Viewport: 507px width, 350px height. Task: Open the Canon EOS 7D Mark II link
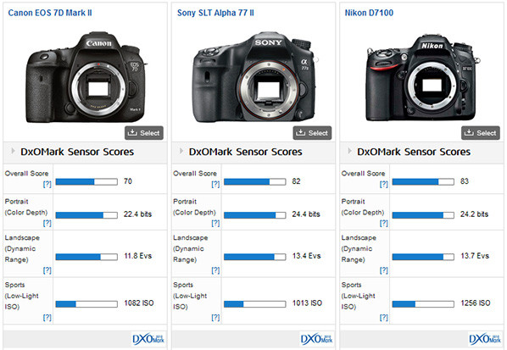point(50,13)
